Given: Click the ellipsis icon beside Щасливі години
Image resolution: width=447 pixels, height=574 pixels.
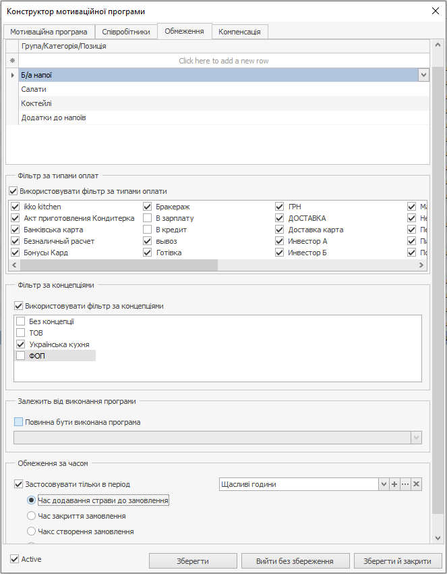Looking at the screenshot, I should tap(405, 484).
